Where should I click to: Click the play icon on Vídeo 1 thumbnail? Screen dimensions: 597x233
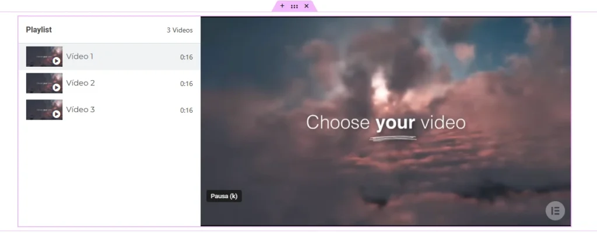[x=57, y=61]
